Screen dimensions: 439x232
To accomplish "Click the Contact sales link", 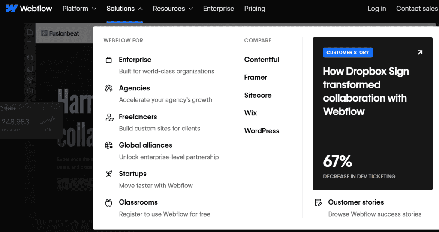I will [417, 9].
